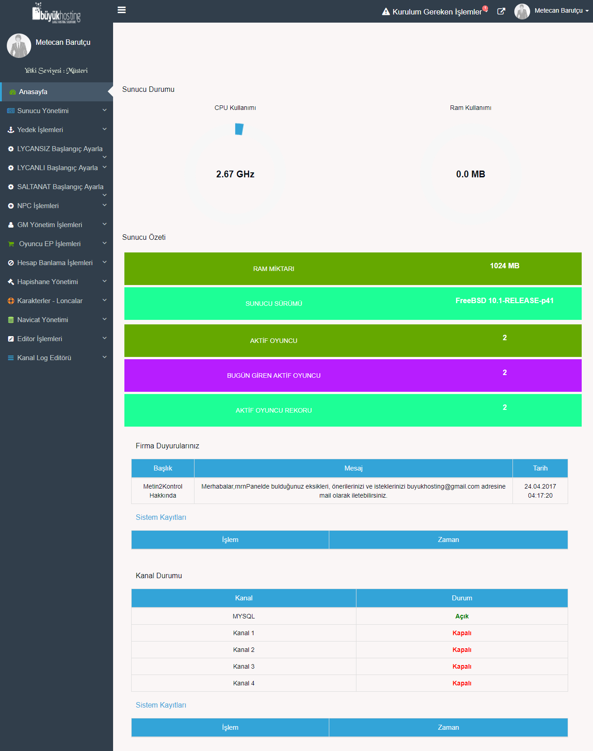The height and width of the screenshot is (751, 593).
Task: Click the büyükhosting logo
Action: point(56,14)
